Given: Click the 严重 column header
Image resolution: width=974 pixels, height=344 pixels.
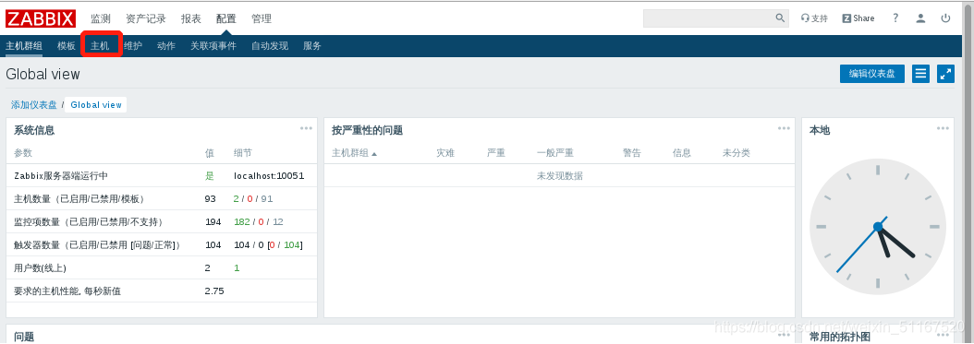Looking at the screenshot, I should click(x=496, y=153).
